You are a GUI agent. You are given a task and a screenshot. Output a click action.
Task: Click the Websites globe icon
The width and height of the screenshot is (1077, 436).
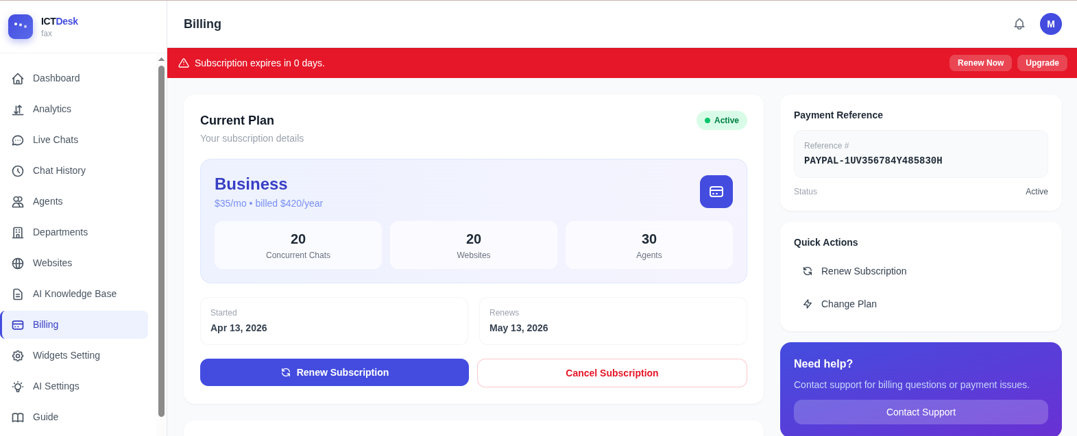coord(18,264)
